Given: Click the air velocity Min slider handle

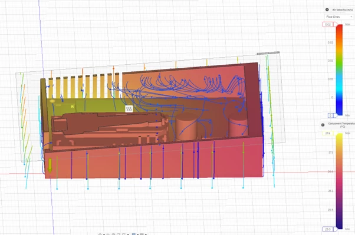Looking at the screenshot, I should pos(335,115).
